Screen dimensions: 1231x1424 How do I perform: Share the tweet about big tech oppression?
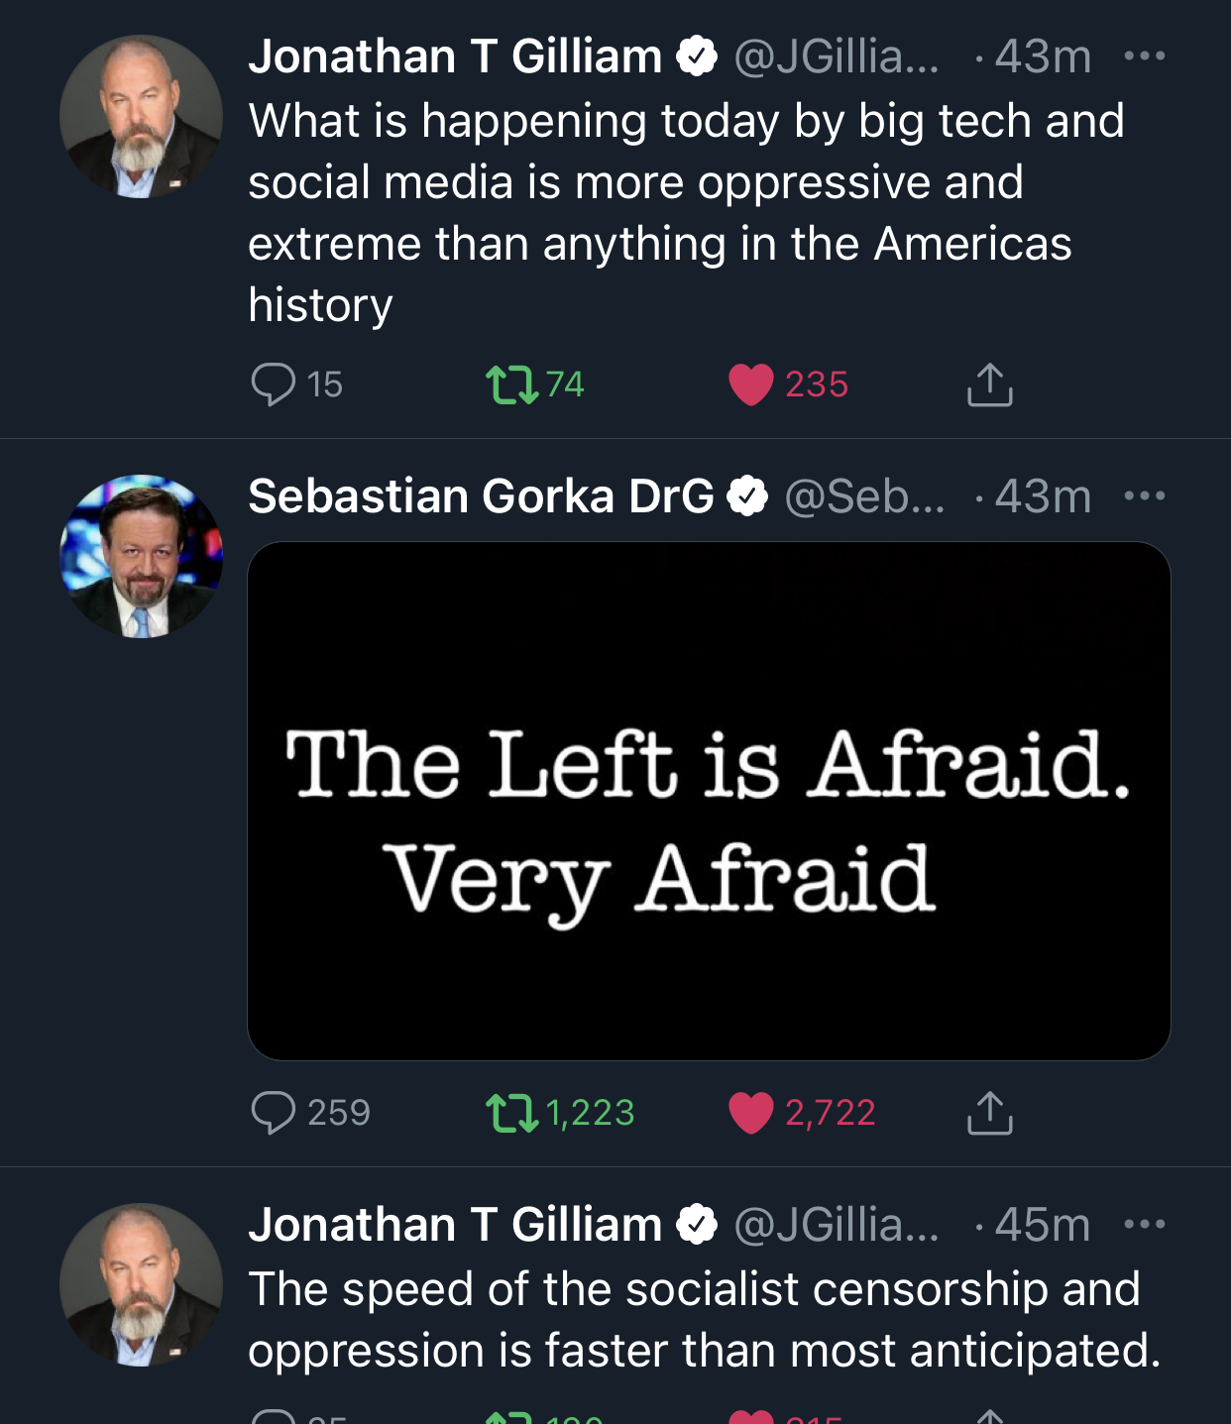click(x=989, y=384)
